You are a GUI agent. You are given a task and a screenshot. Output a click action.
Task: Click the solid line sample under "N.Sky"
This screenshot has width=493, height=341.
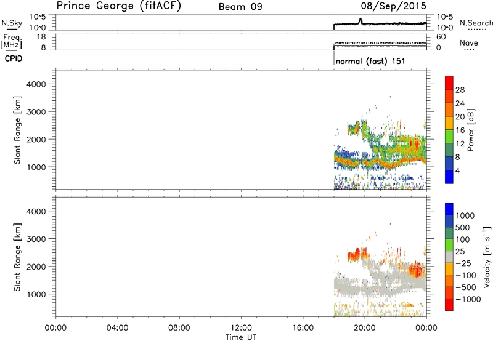click(12, 30)
